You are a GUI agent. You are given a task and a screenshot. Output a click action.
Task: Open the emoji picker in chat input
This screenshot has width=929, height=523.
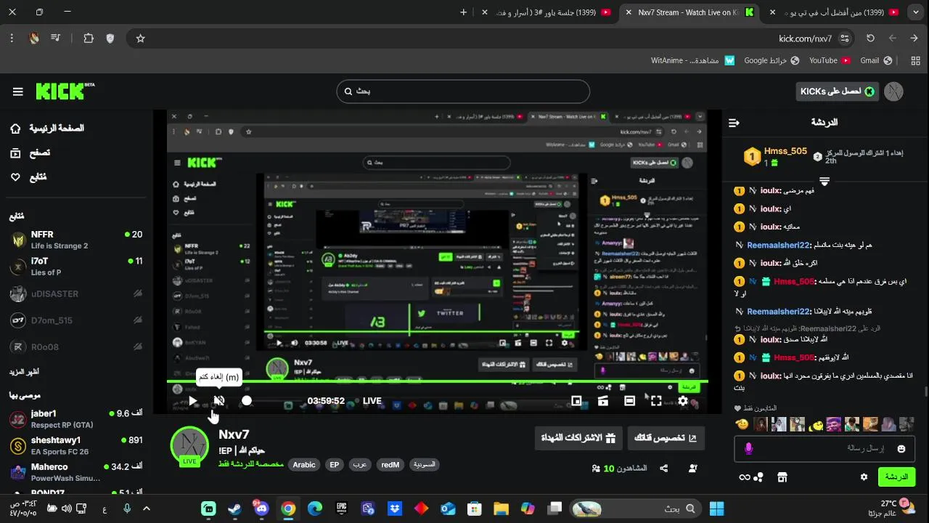click(x=901, y=449)
